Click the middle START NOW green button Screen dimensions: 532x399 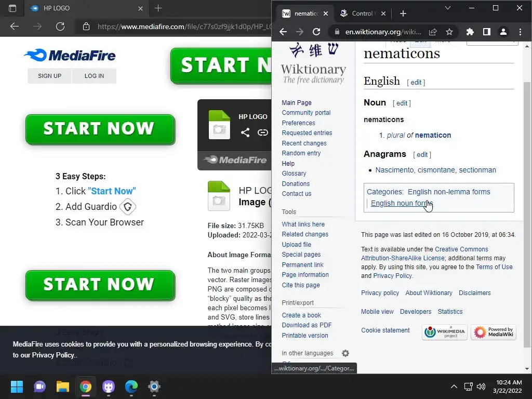tap(100, 129)
